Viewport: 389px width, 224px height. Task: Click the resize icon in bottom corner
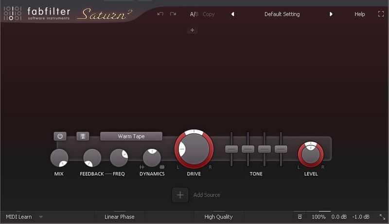point(382,217)
